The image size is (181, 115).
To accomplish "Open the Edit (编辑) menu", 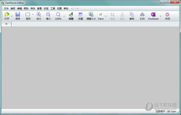I will point(20,8).
